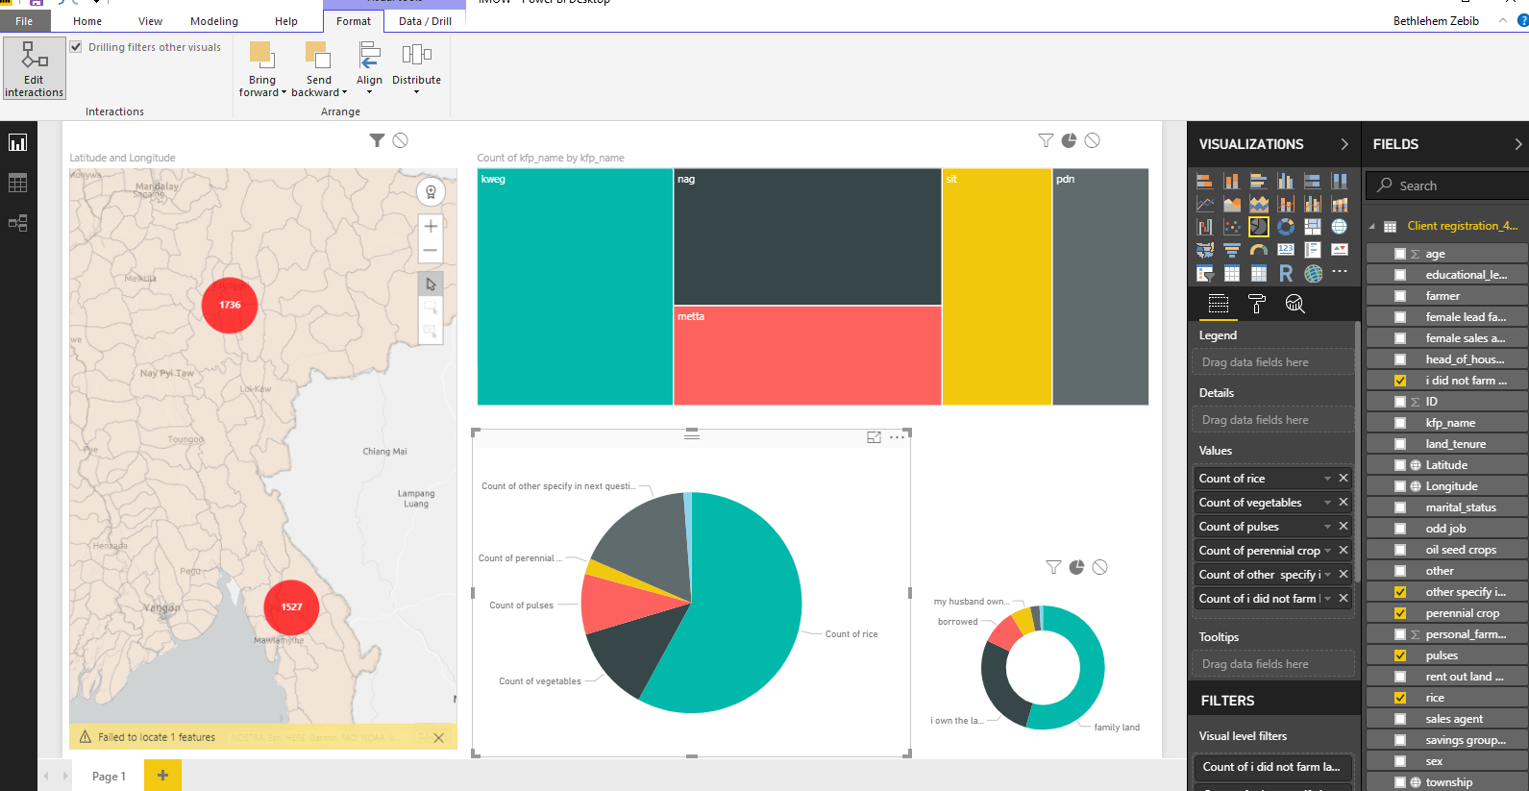This screenshot has height=791, width=1529.
Task: Choose the line chart visualization
Action: point(1205,204)
